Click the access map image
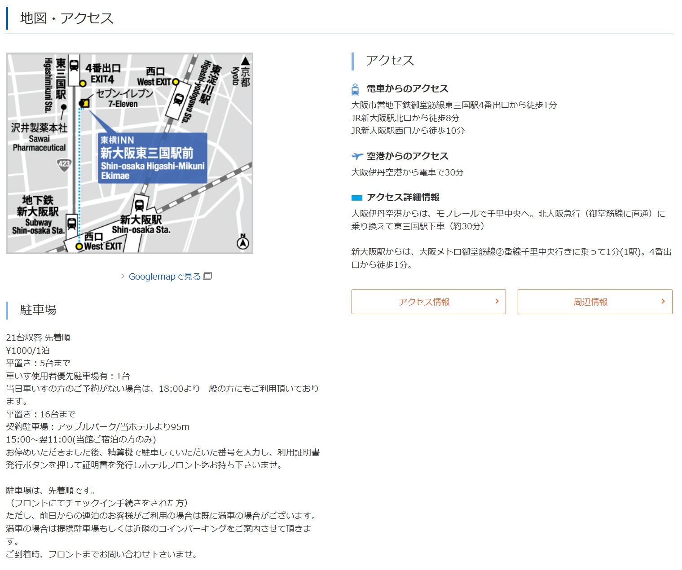This screenshot has width=682, height=570. 129,153
